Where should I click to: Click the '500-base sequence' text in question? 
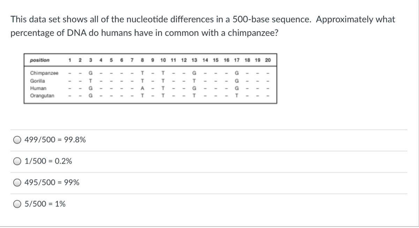(273, 20)
